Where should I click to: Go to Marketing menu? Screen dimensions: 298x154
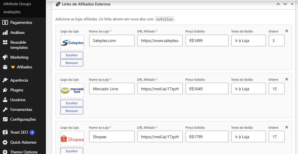(x=19, y=57)
